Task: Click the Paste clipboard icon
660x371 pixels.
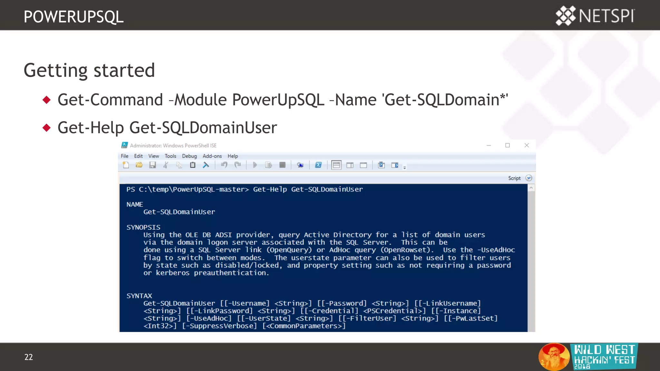Action: 193,165
